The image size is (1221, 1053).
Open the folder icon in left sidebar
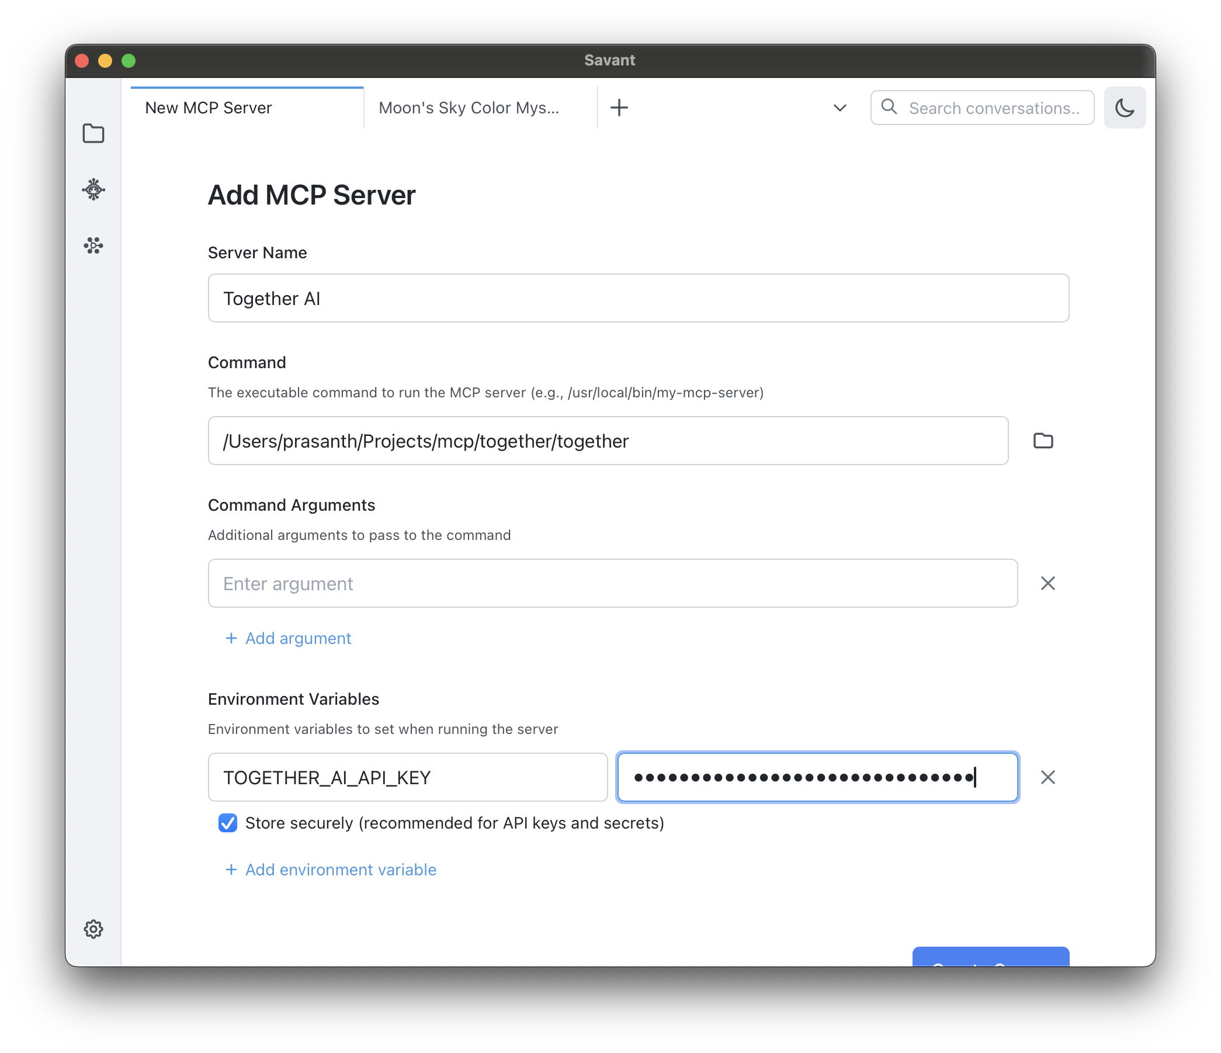tap(93, 134)
